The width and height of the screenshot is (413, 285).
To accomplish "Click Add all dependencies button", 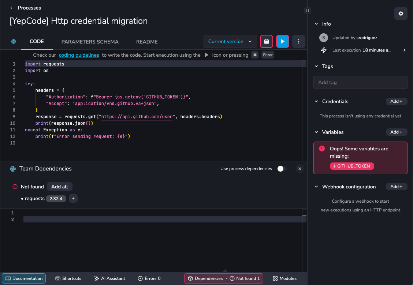I will coord(60,187).
